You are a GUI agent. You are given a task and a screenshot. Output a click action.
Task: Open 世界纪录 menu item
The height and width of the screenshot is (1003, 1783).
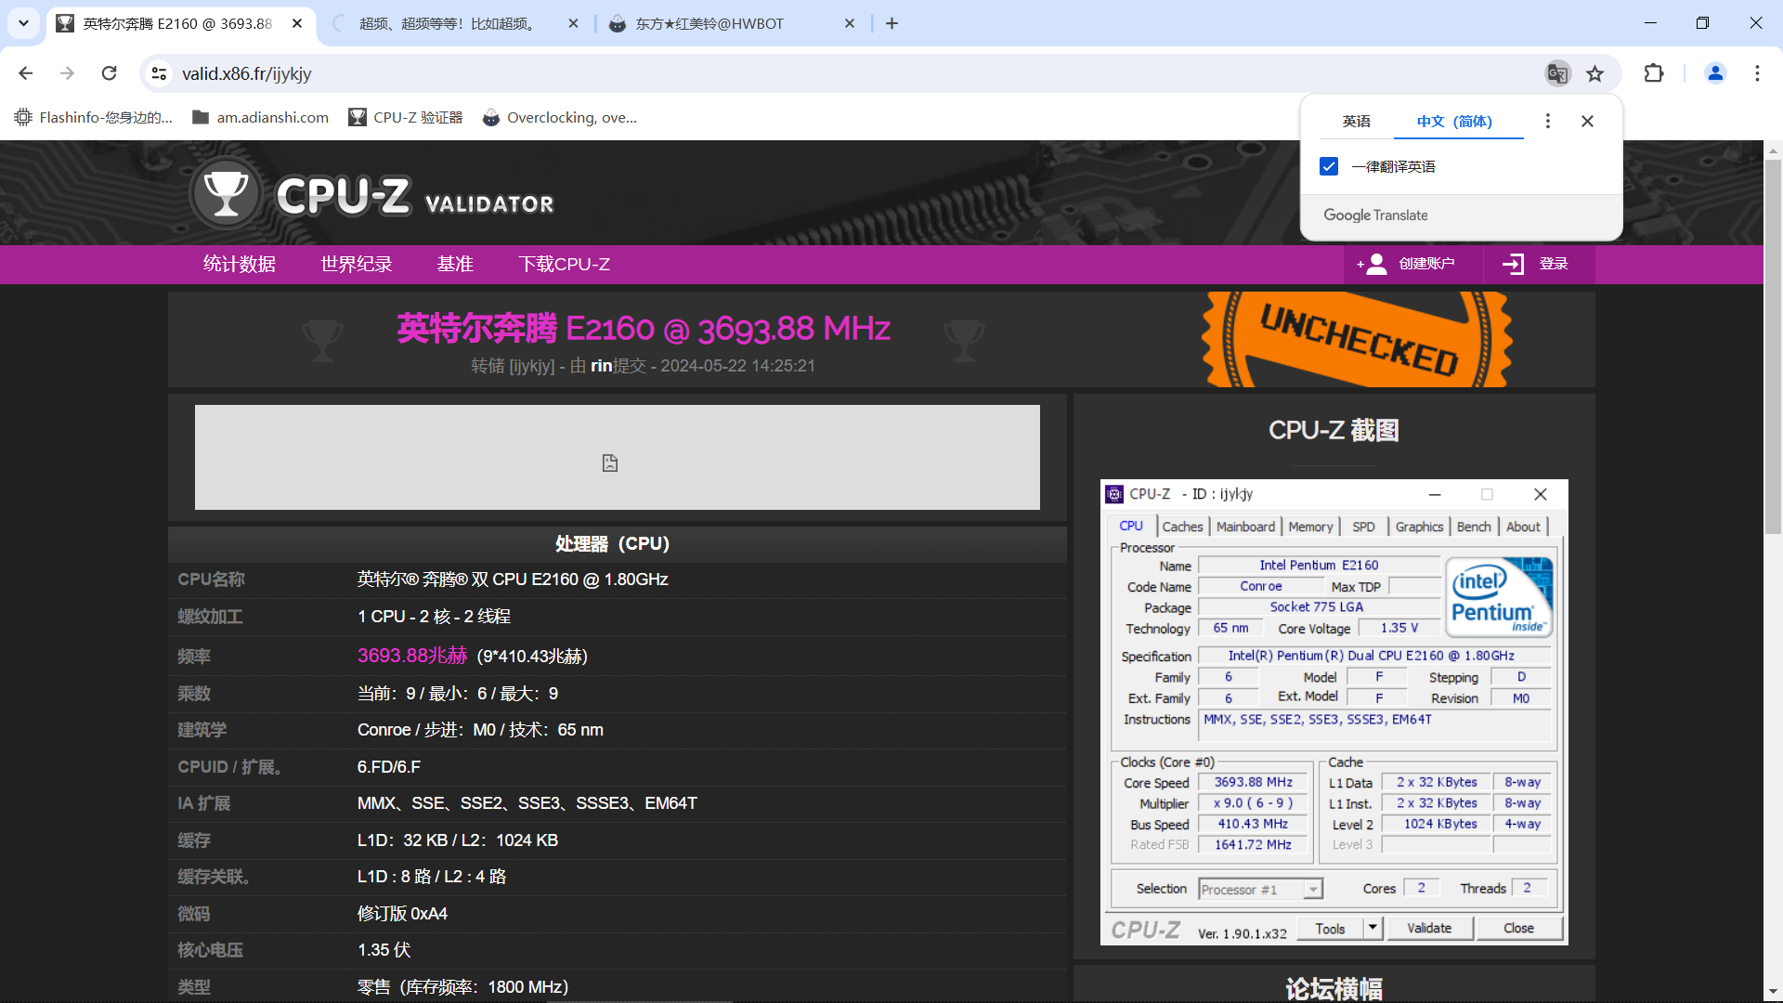tap(357, 265)
